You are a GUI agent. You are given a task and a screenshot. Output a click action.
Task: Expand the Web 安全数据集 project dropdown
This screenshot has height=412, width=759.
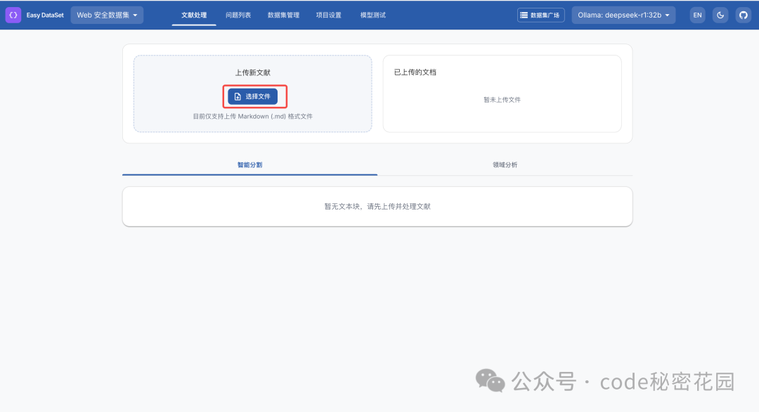pyautogui.click(x=107, y=15)
